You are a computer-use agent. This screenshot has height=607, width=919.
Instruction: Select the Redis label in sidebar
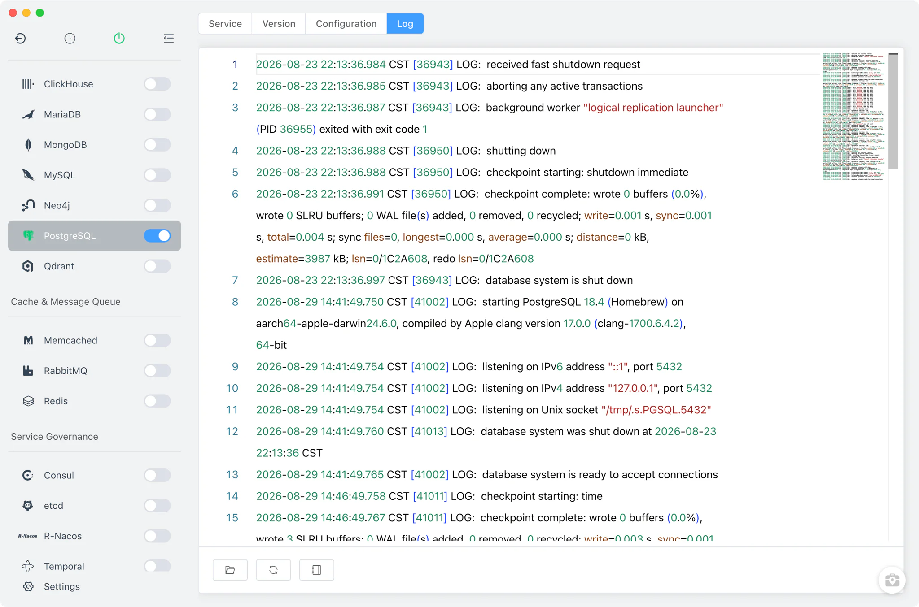56,401
